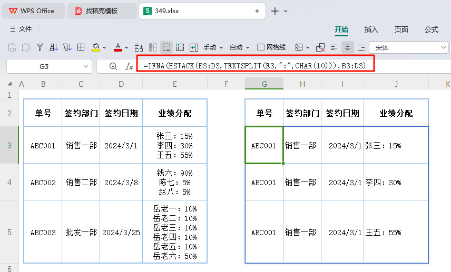Apply the yellow fill color bucket
The image size is (451, 272).
pyautogui.click(x=96, y=47)
